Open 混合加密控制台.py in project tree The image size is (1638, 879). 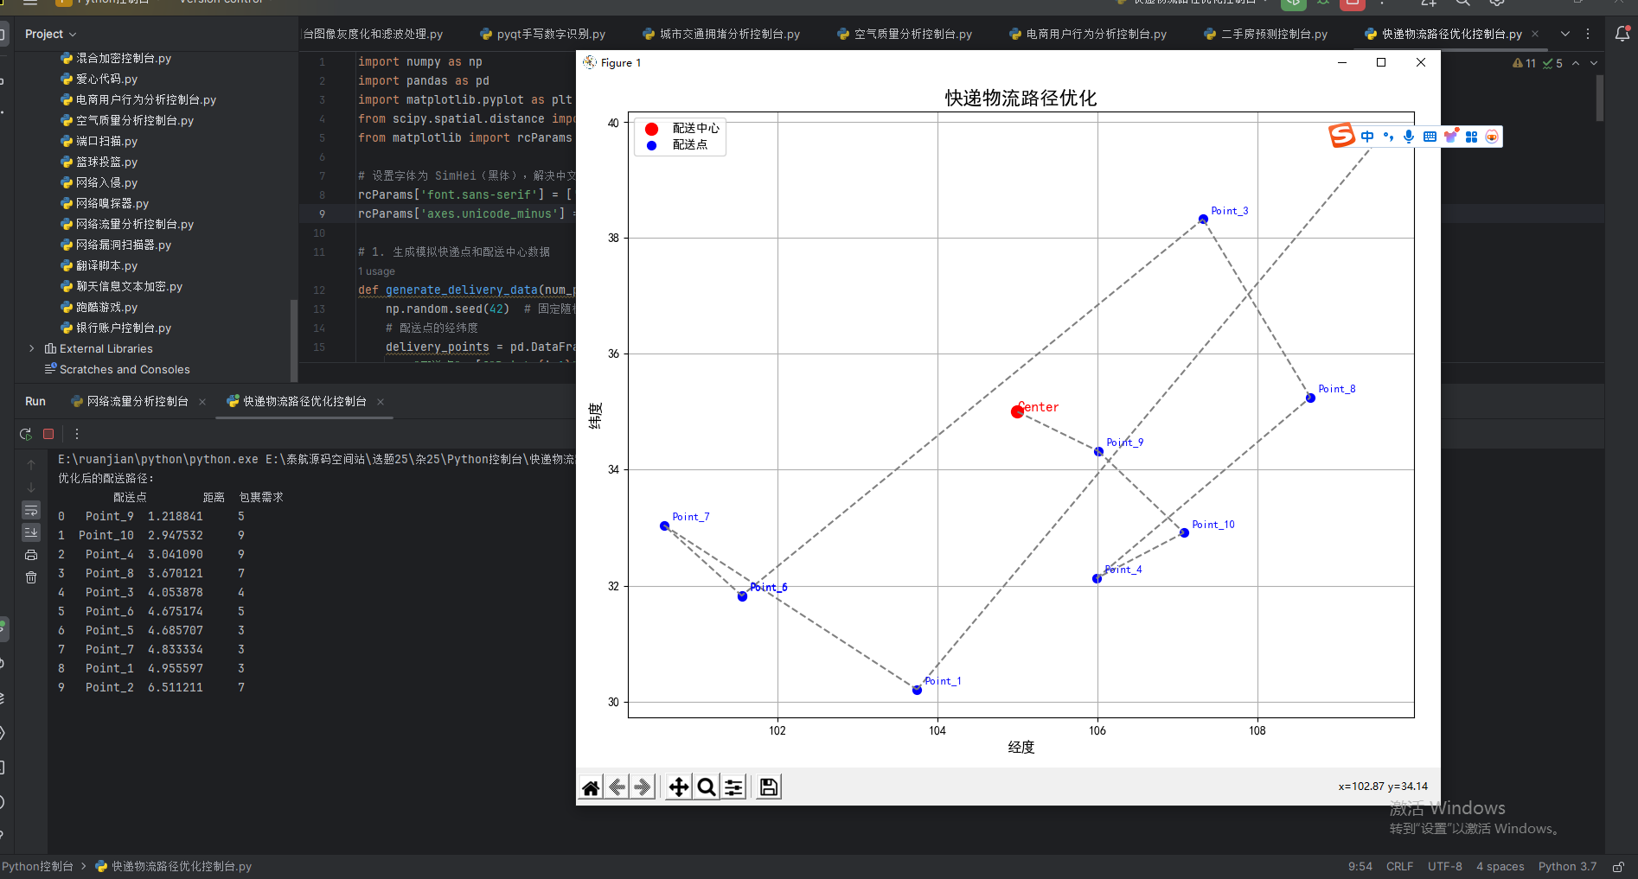[x=116, y=58]
